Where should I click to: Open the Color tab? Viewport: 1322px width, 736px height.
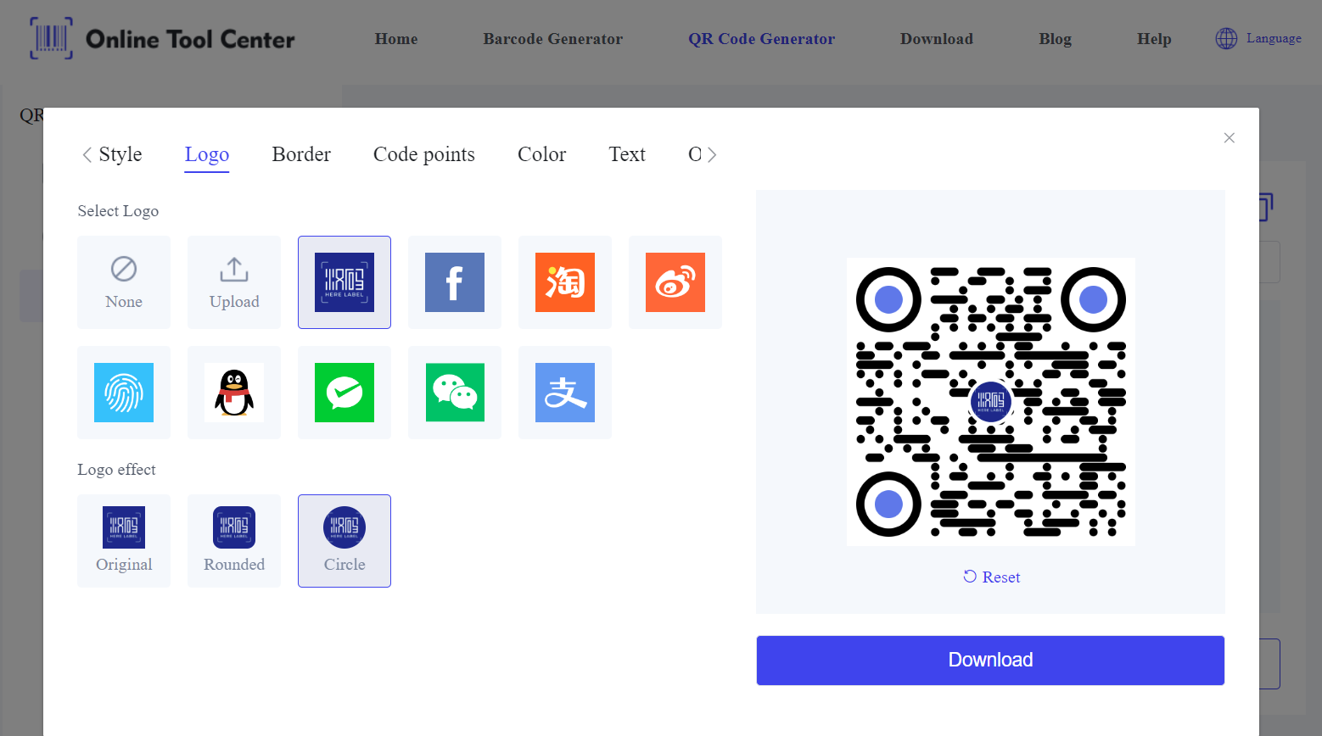541,154
